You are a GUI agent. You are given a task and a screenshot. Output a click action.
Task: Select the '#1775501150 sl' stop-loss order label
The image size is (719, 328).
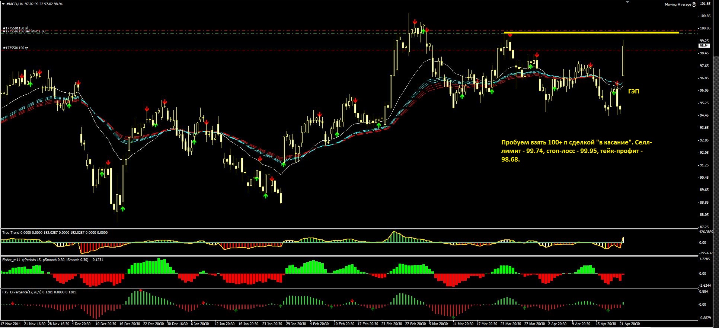point(15,28)
